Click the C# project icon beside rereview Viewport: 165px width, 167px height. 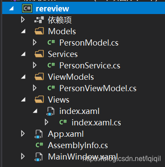coord(27,8)
